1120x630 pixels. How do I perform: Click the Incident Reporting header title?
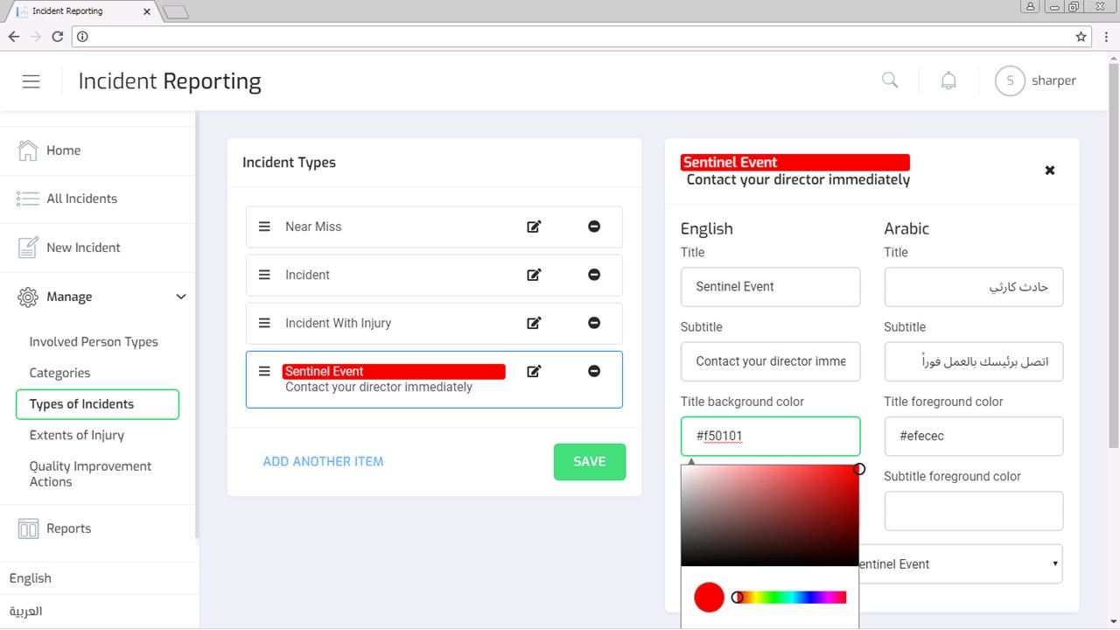[170, 81]
